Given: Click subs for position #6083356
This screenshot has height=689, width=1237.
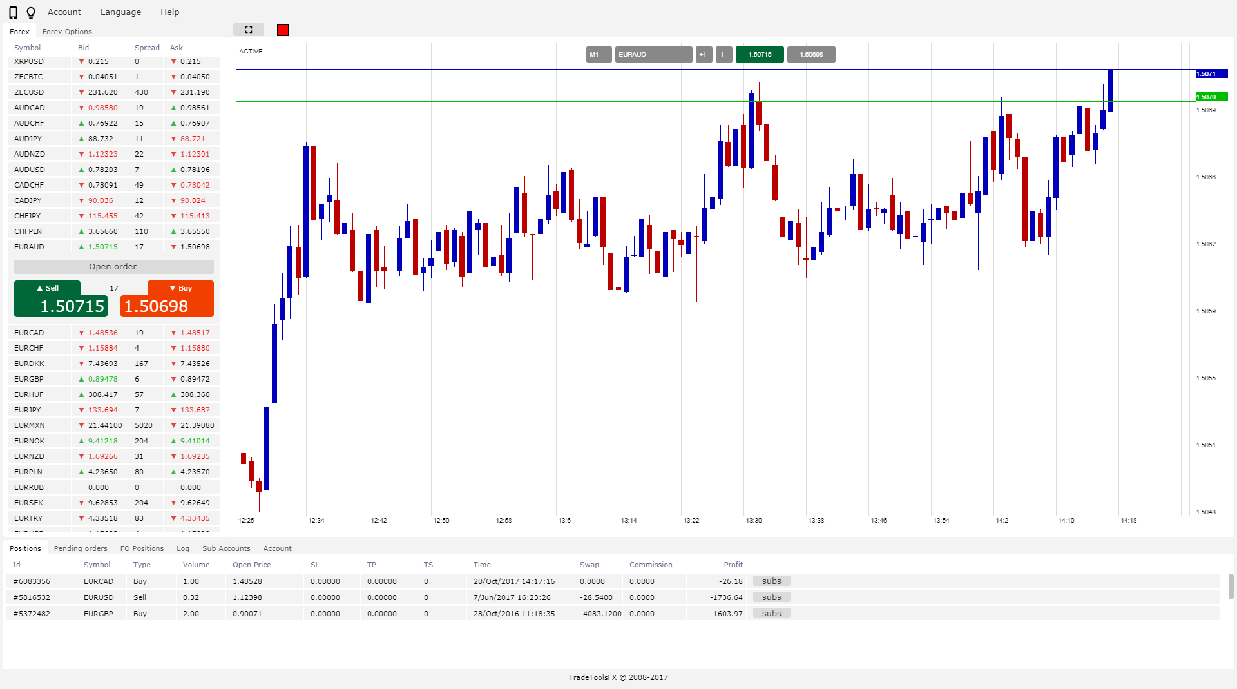Looking at the screenshot, I should click(x=771, y=581).
